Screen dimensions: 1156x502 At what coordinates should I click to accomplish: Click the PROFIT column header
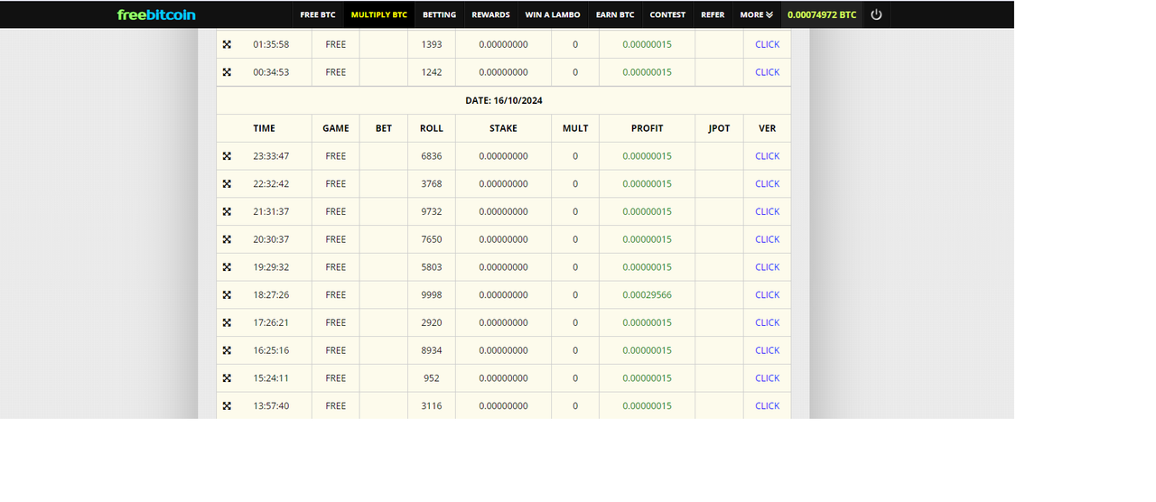648,128
